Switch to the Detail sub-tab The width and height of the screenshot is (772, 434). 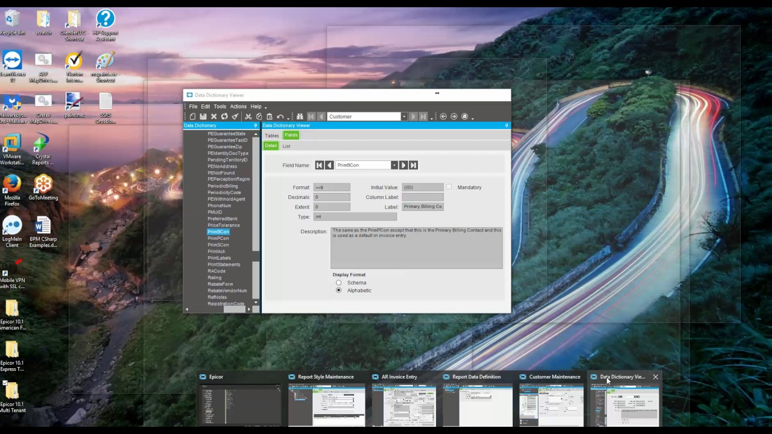point(271,146)
